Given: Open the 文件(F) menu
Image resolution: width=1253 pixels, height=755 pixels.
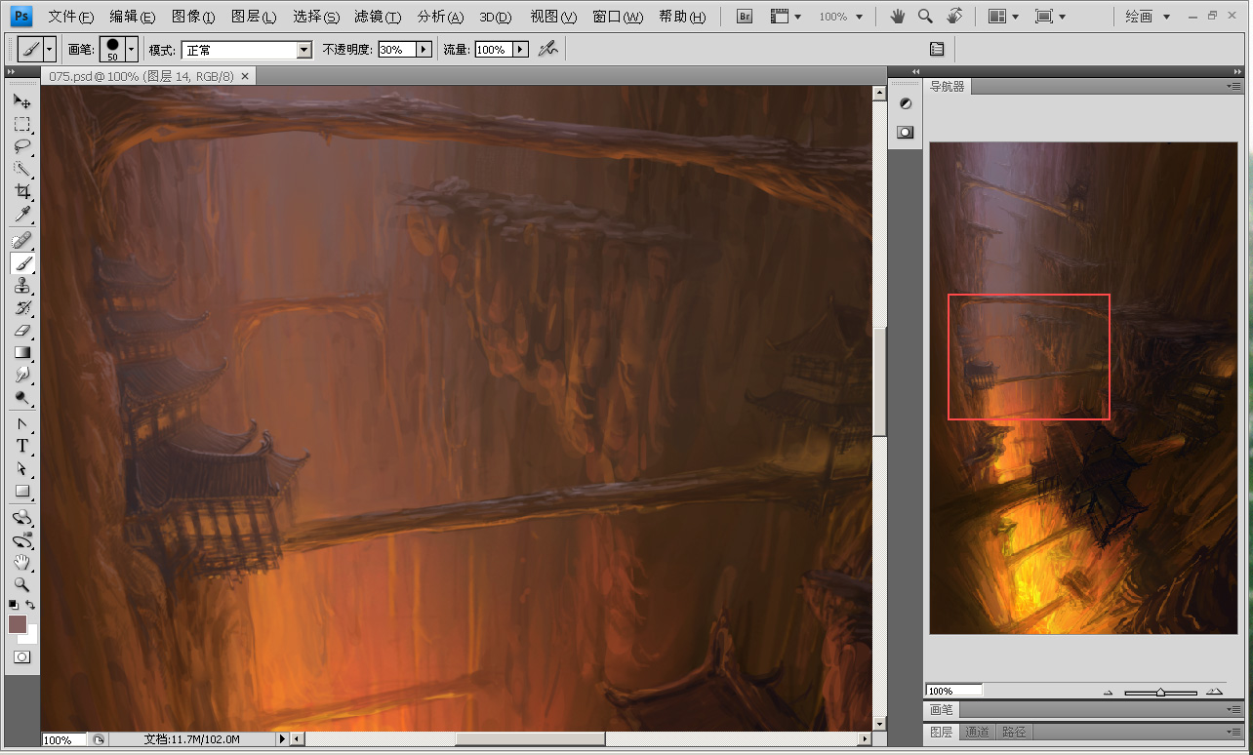Looking at the screenshot, I should point(71,17).
